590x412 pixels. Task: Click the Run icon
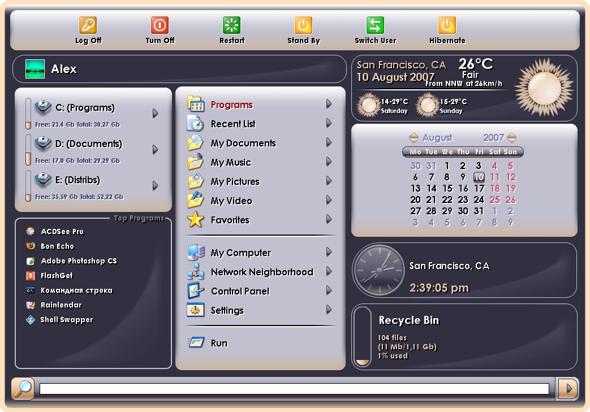196,342
